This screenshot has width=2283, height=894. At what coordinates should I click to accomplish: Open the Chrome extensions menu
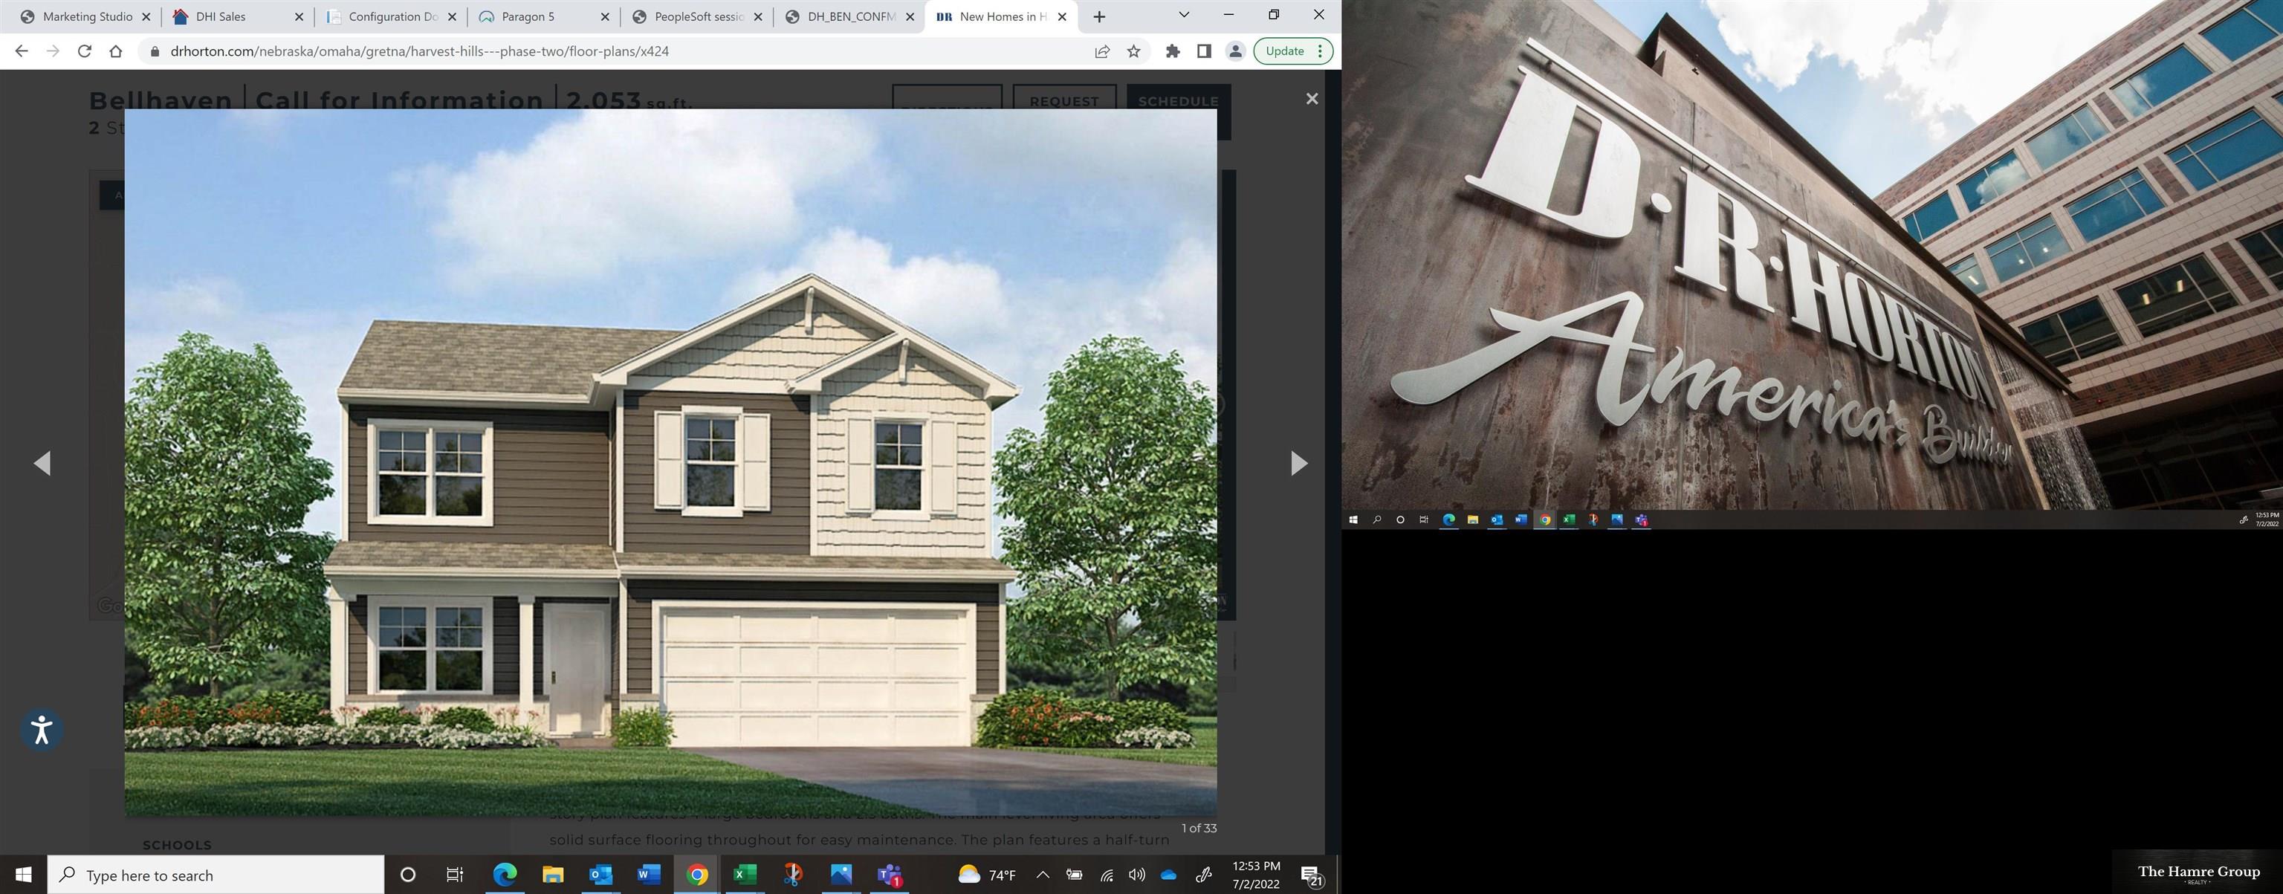point(1173,51)
